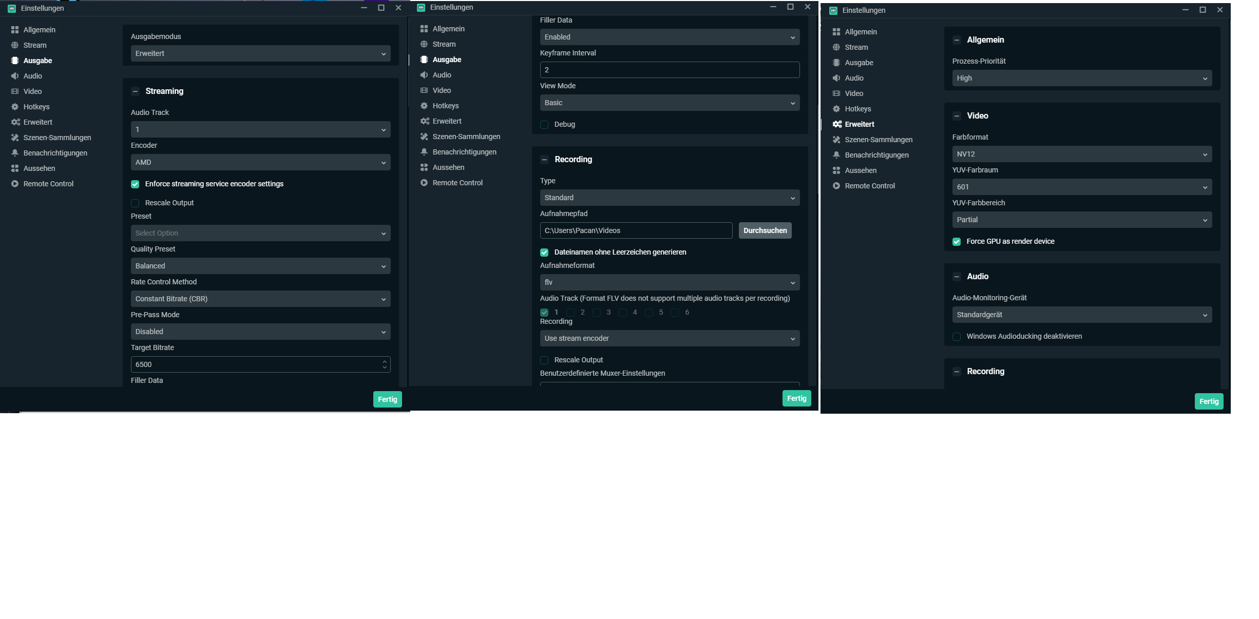Image resolution: width=1259 pixels, height=619 pixels.
Task: Collapse the Streaming section with the minus icon
Action: click(136, 91)
